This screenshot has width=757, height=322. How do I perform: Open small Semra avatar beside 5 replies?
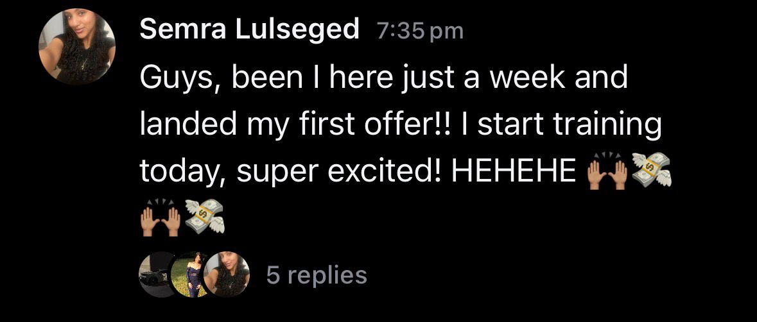[227, 275]
